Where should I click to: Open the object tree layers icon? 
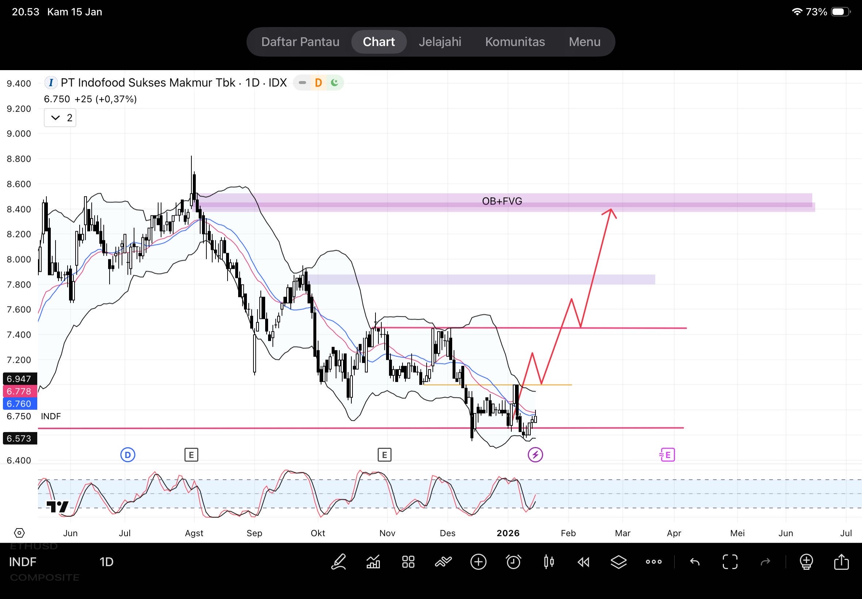[x=618, y=562]
